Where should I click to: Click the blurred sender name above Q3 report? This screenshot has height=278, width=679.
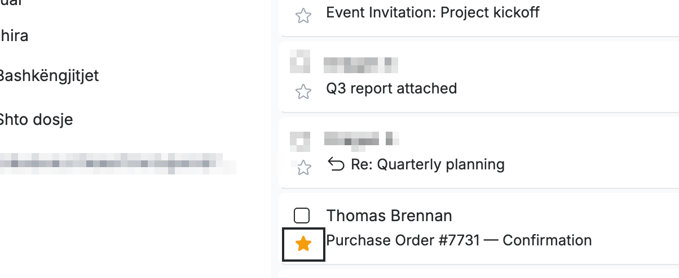pyautogui.click(x=361, y=65)
